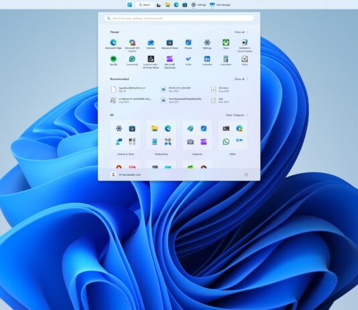
Task: Open Settings in the Pinned section
Action: (207, 44)
